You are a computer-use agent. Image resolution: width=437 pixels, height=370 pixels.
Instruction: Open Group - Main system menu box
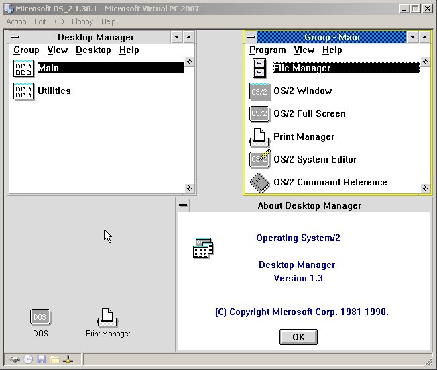coord(251,37)
